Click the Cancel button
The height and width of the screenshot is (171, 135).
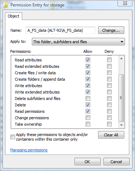pos(116,162)
